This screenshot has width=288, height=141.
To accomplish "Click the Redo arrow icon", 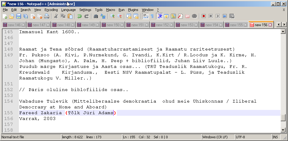I will [86, 16].
